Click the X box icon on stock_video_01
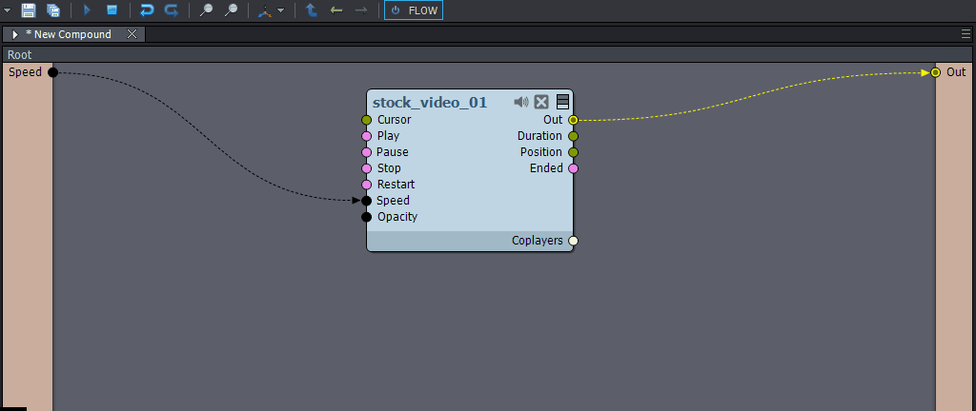This screenshot has height=411, width=976. tap(541, 103)
